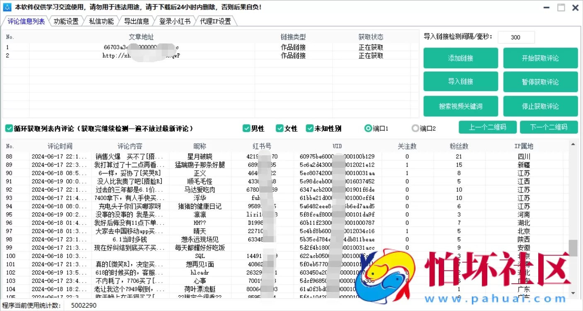Go to the 登录小红书 tab
The width and height of the screenshot is (583, 311).
pos(175,22)
